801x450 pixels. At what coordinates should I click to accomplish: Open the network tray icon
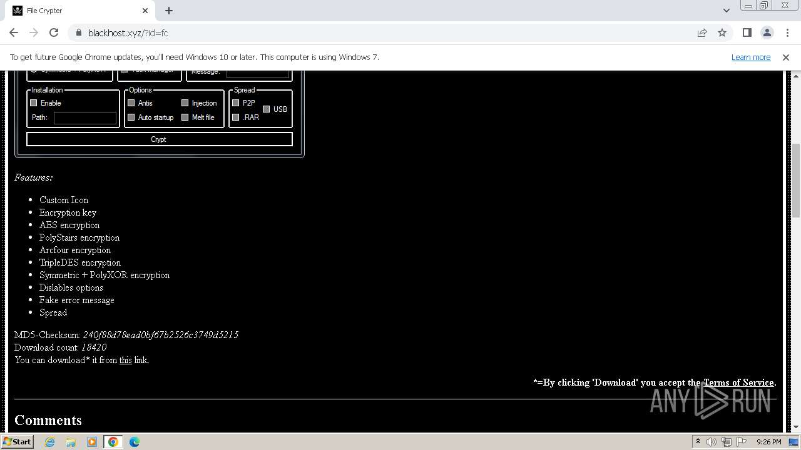click(727, 442)
